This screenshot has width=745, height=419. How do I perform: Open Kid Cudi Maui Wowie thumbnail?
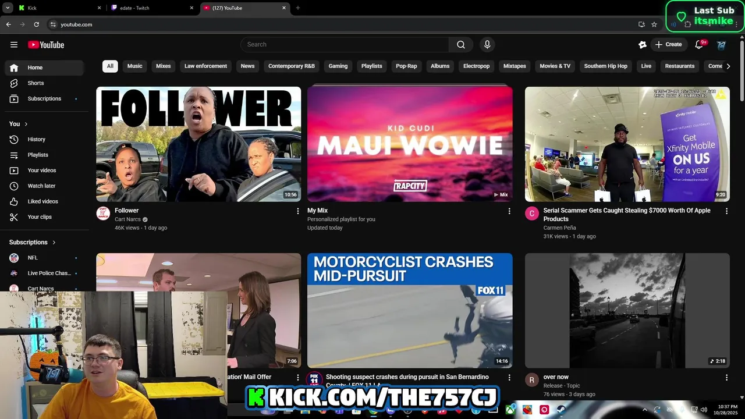coord(410,144)
